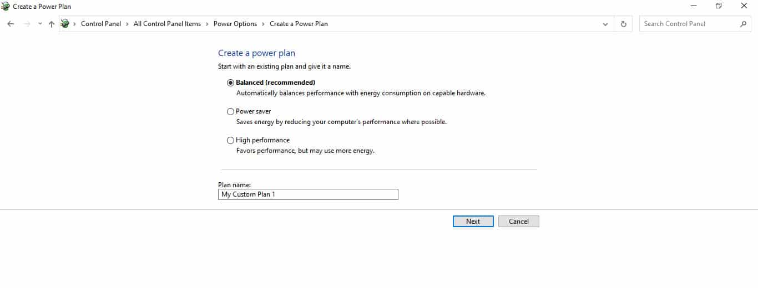Open the recent locations dropdown
The width and height of the screenshot is (758, 288).
(x=40, y=24)
